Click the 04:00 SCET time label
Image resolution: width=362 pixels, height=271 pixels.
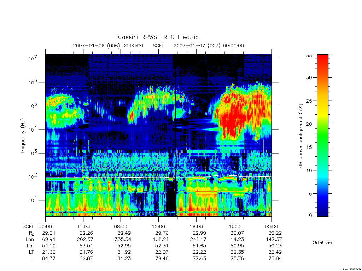tap(83, 227)
